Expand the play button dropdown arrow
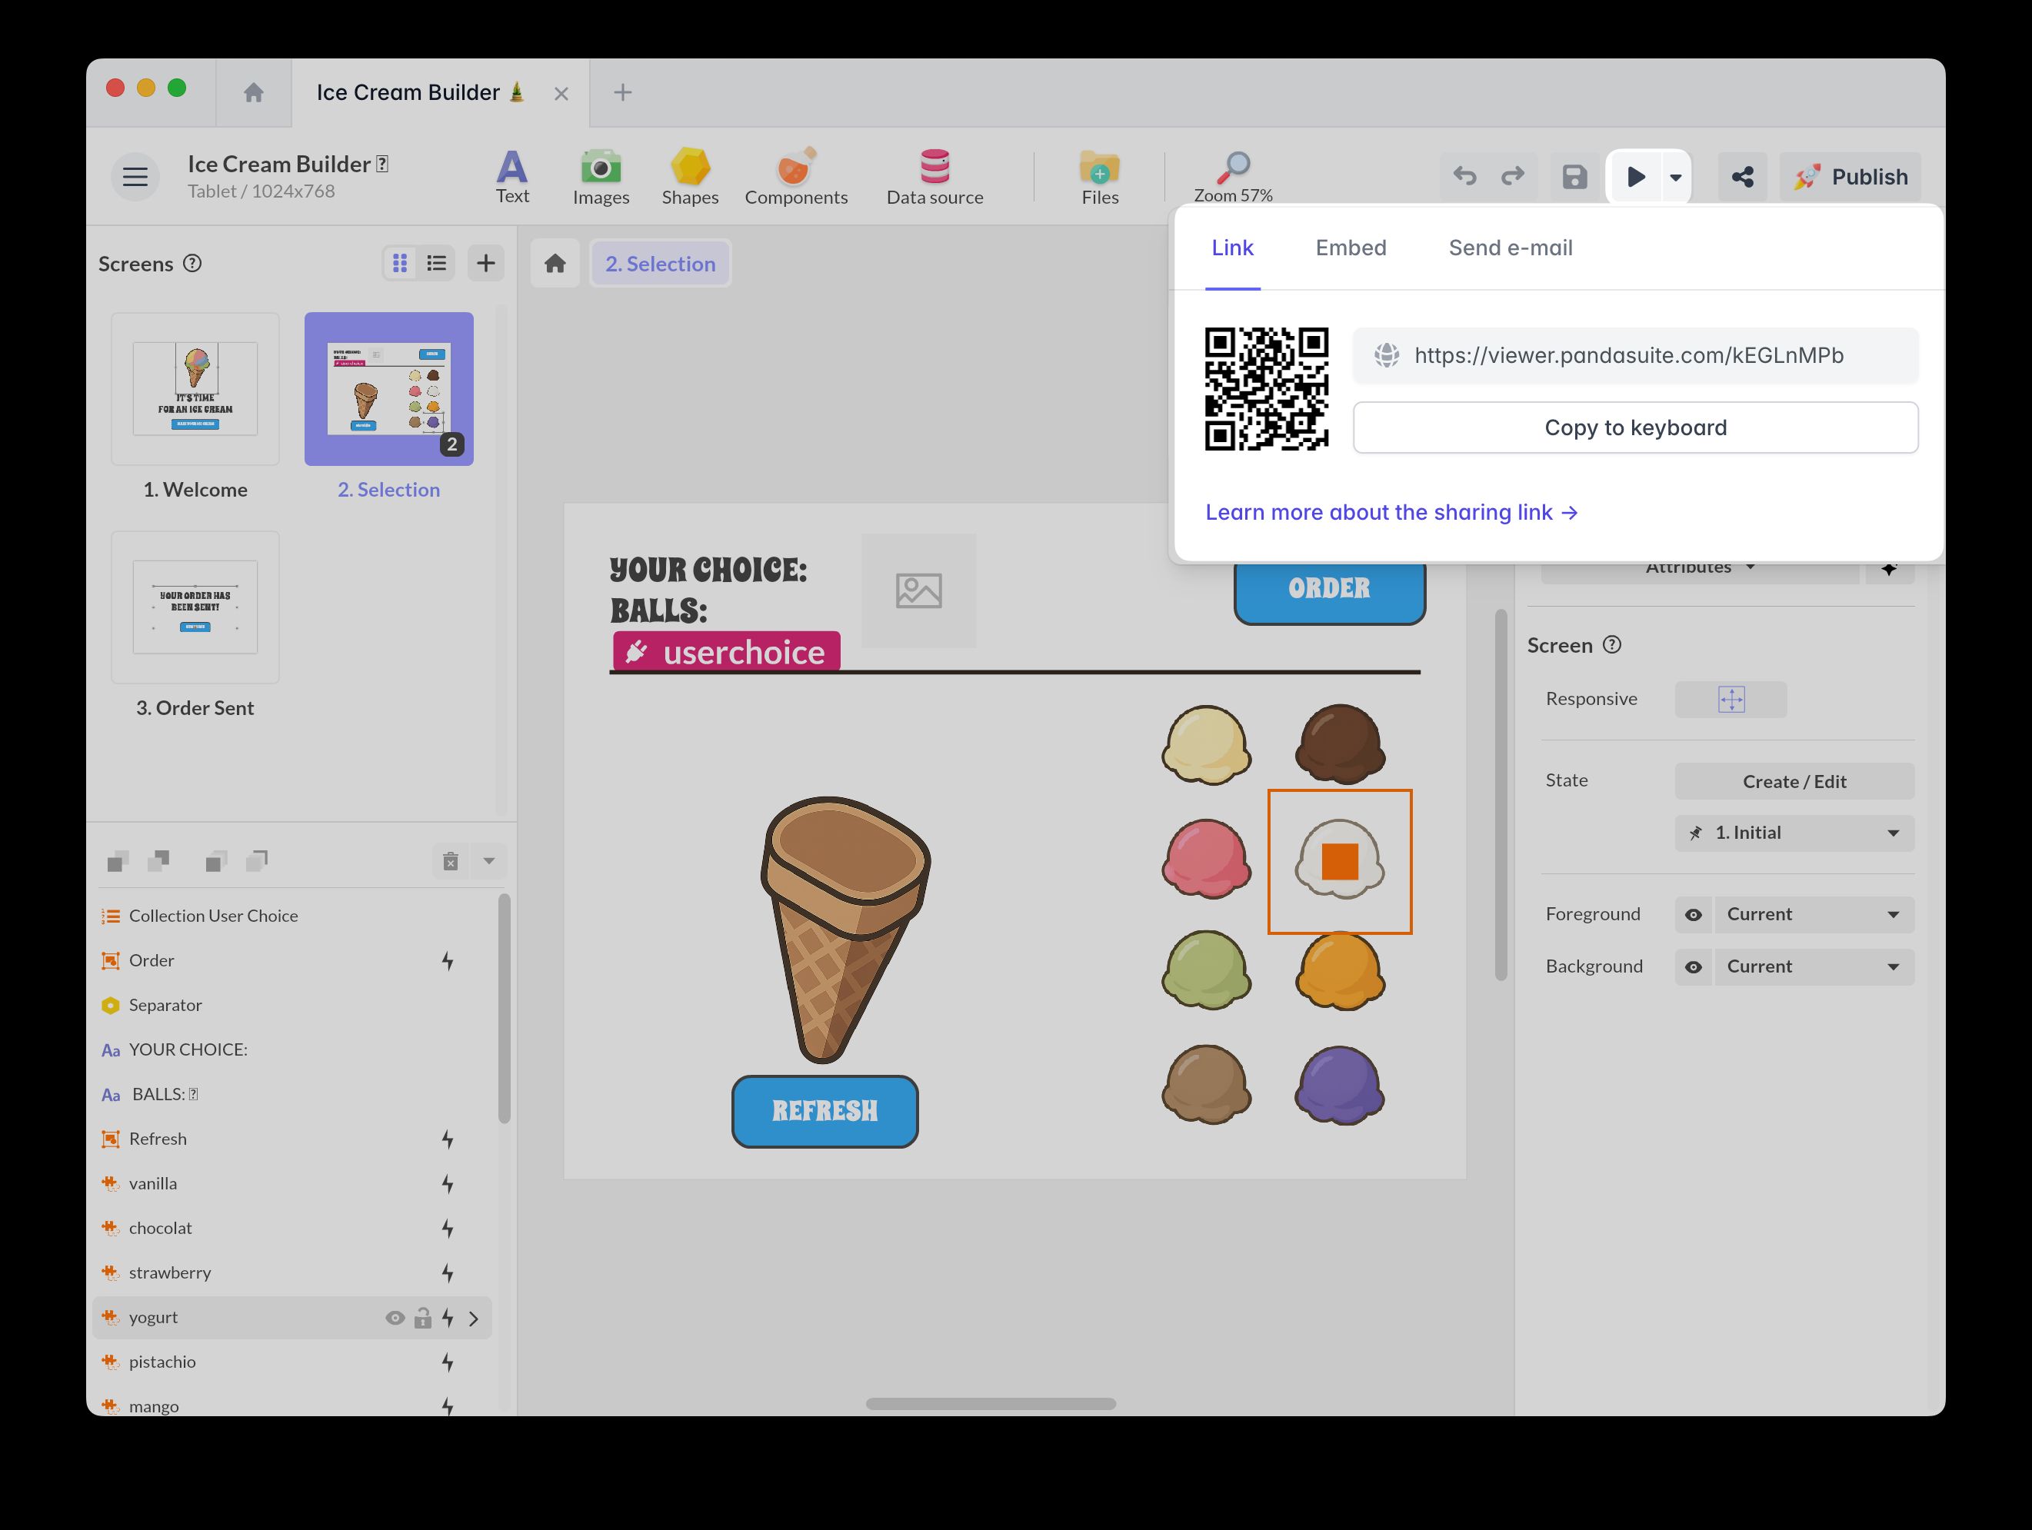Image resolution: width=2032 pixels, height=1530 pixels. pos(1676,178)
